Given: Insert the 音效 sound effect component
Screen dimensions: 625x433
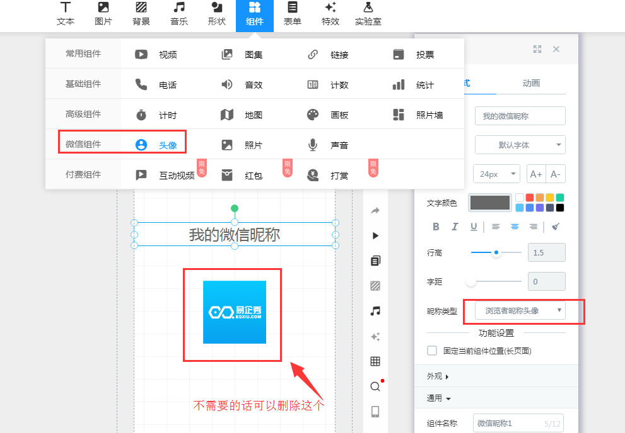Looking at the screenshot, I should point(242,85).
